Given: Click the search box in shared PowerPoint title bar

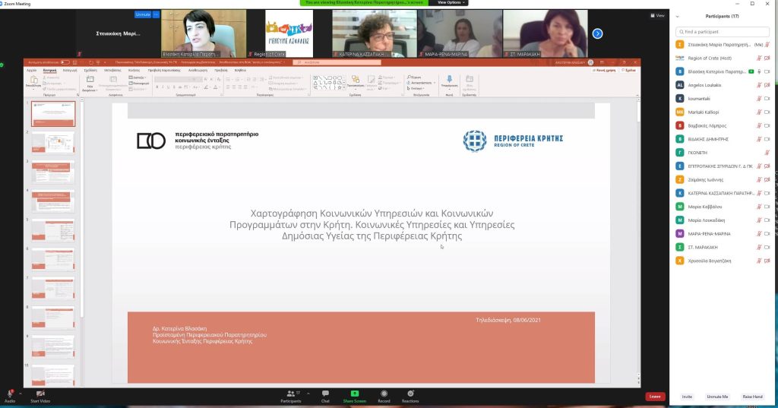Looking at the screenshot, I should pyautogui.click(x=337, y=62).
